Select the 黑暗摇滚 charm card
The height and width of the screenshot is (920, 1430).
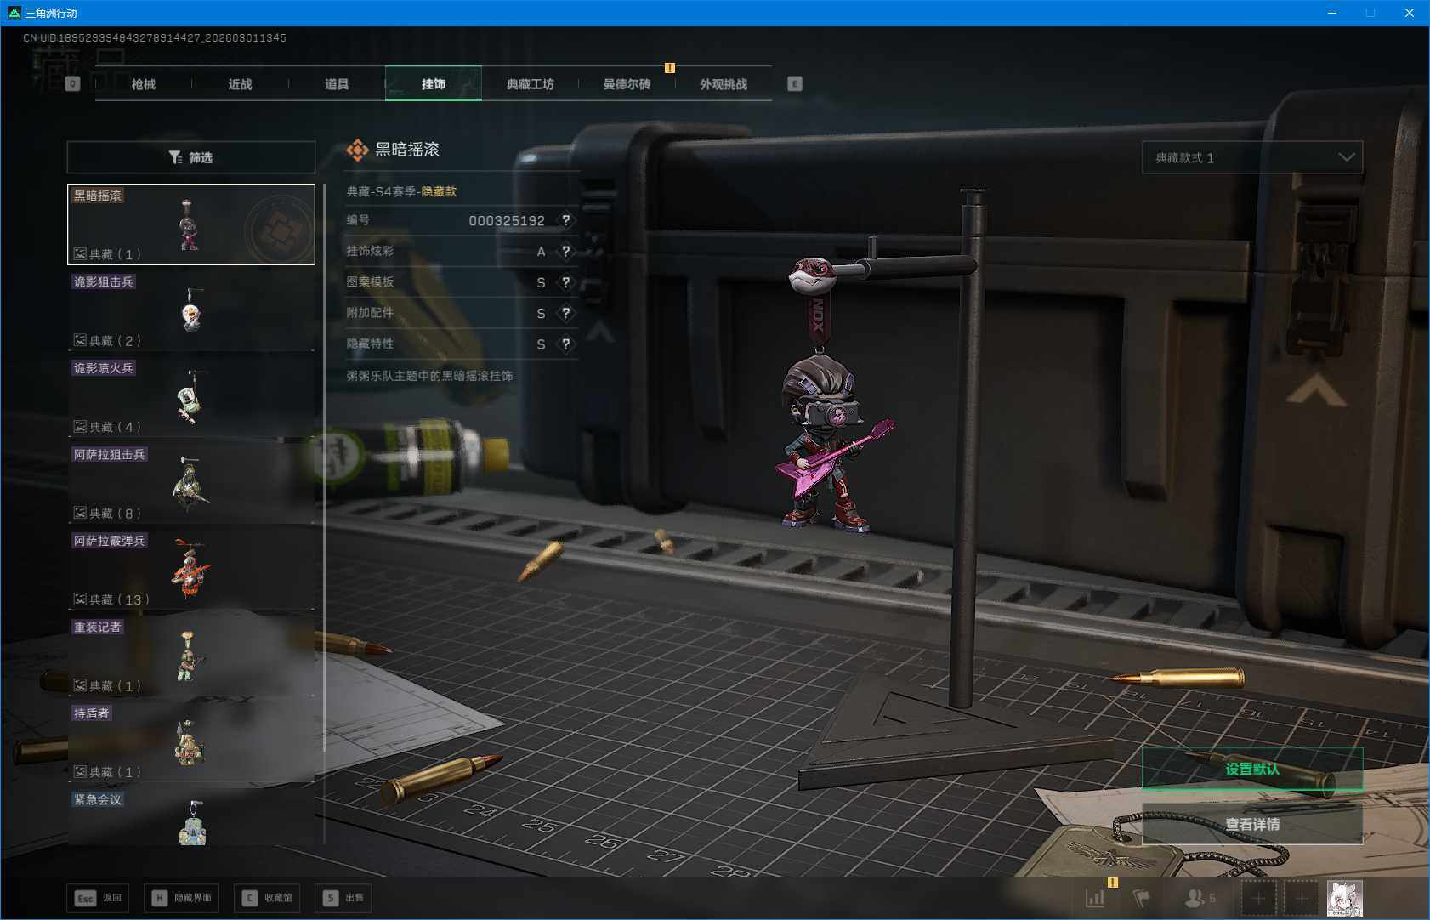tap(191, 224)
